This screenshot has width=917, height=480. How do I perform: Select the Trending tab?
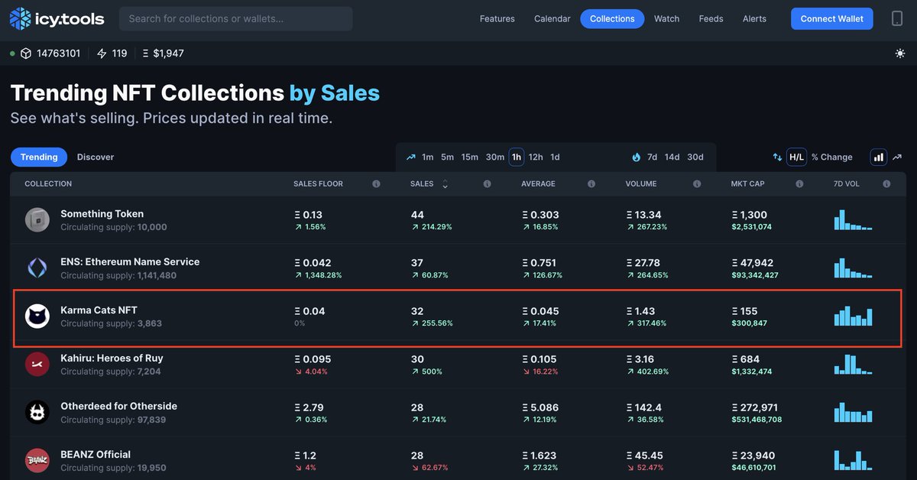point(39,157)
